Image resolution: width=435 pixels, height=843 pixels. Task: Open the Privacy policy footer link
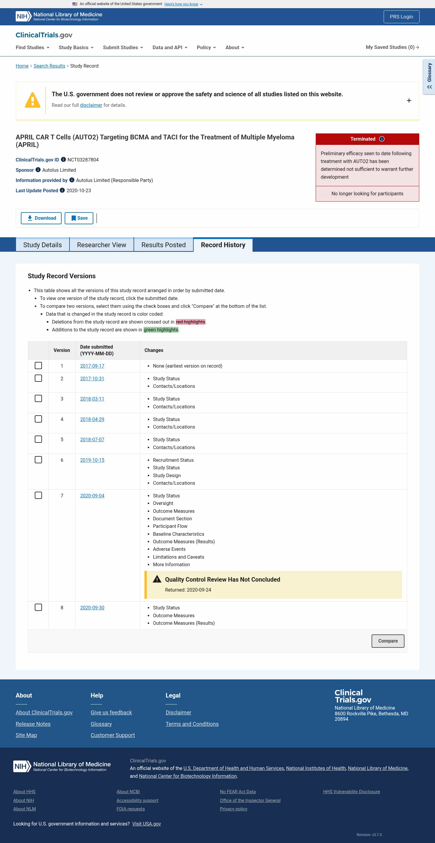(234, 809)
